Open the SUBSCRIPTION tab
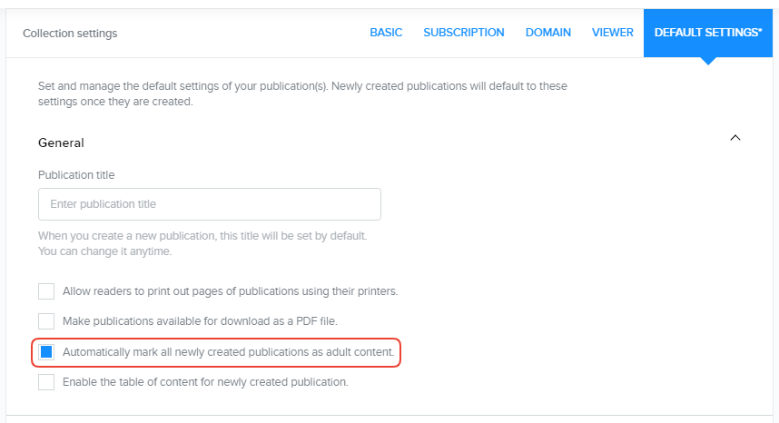The width and height of the screenshot is (779, 423). pyautogui.click(x=463, y=33)
